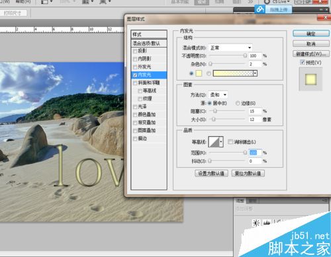Screen dimensions: 331x257
Task: Click the size value field showing 12
Action: click(x=255, y=120)
